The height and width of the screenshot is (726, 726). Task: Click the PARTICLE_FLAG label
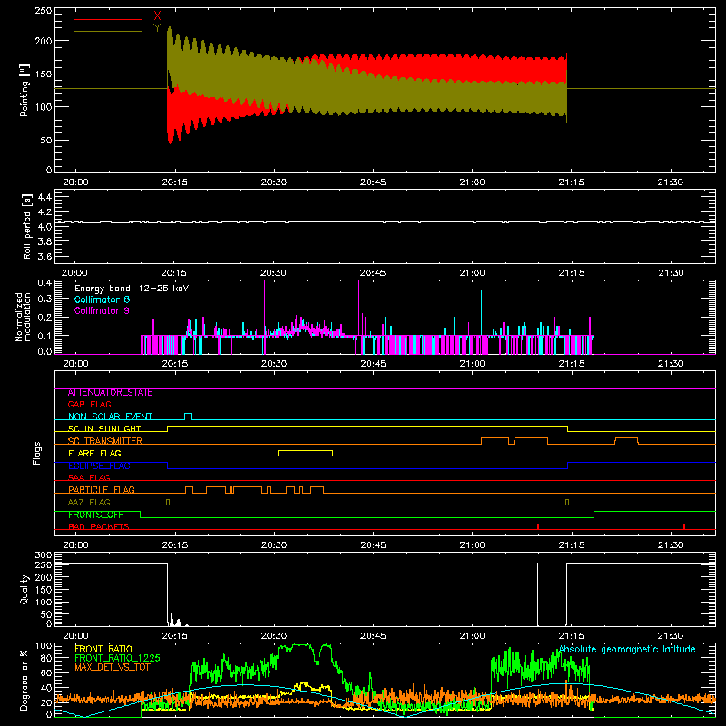point(102,490)
